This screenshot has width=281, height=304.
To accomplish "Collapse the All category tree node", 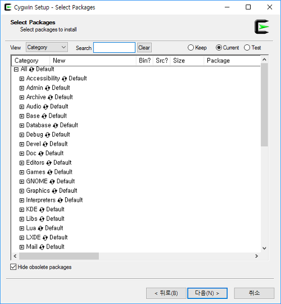I will 16,70.
